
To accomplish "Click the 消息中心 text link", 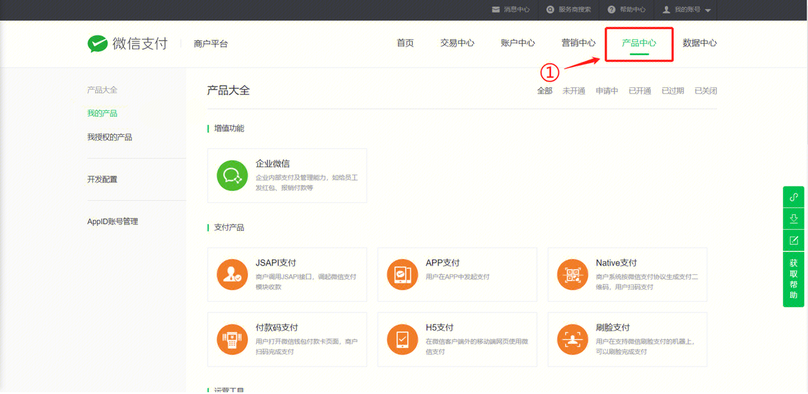I will point(517,9).
